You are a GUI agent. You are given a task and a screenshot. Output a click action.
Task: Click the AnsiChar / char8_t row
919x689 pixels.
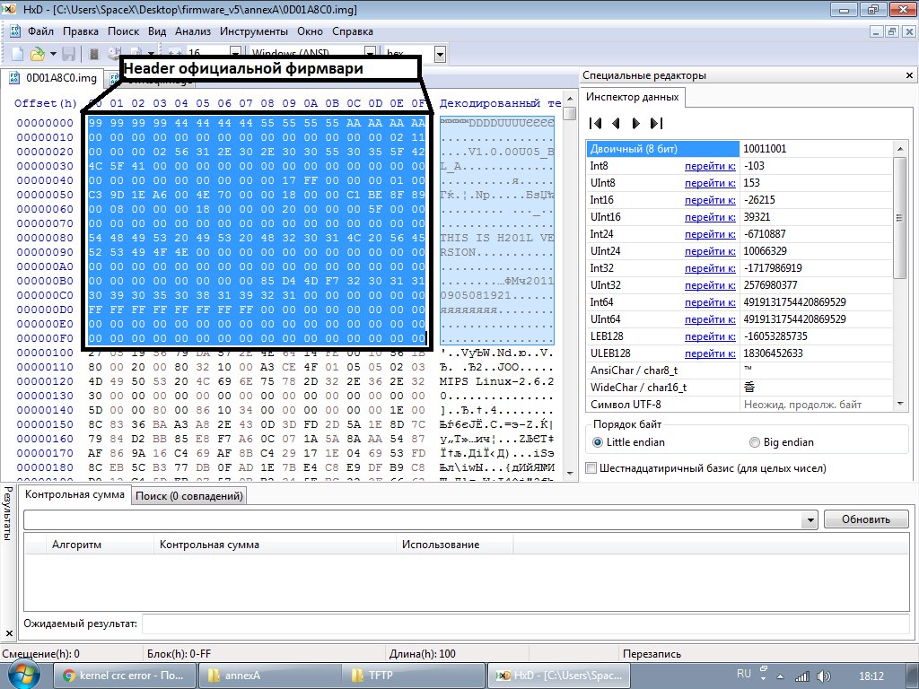click(x=740, y=371)
